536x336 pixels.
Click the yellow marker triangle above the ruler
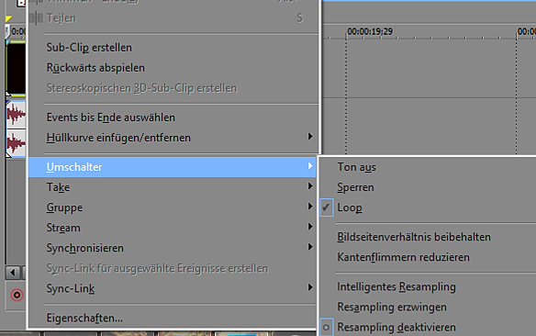8,18
